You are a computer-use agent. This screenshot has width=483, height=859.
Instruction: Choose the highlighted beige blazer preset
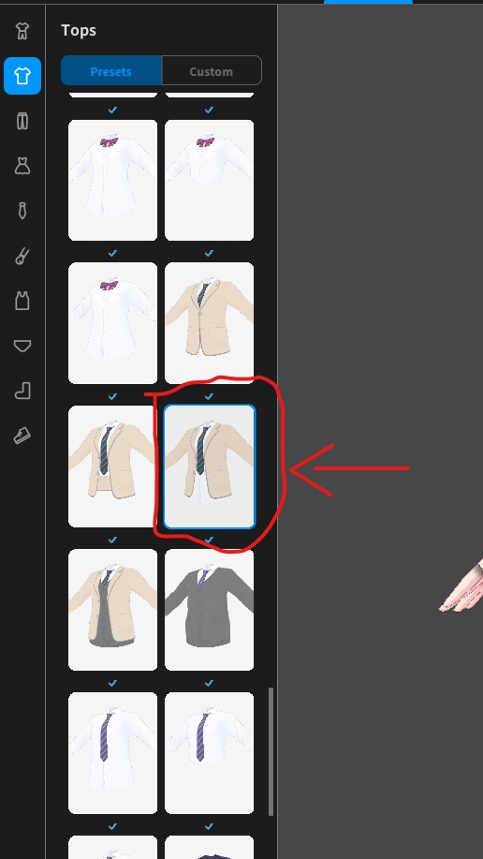pyautogui.click(x=209, y=467)
